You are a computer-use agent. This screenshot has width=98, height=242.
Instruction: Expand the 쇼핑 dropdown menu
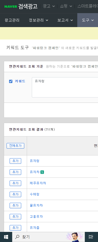pyautogui.click(x=66, y=6)
